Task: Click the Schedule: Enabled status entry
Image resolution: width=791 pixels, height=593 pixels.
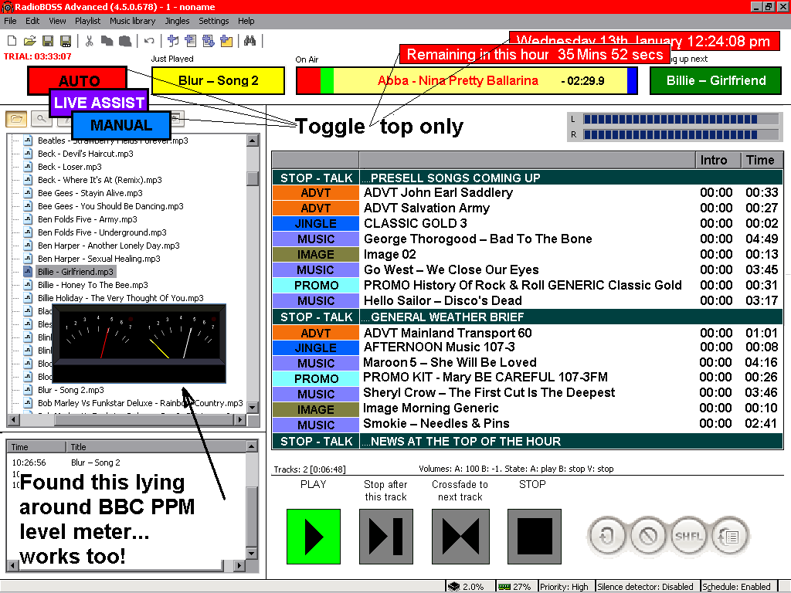Action: pyautogui.click(x=736, y=587)
